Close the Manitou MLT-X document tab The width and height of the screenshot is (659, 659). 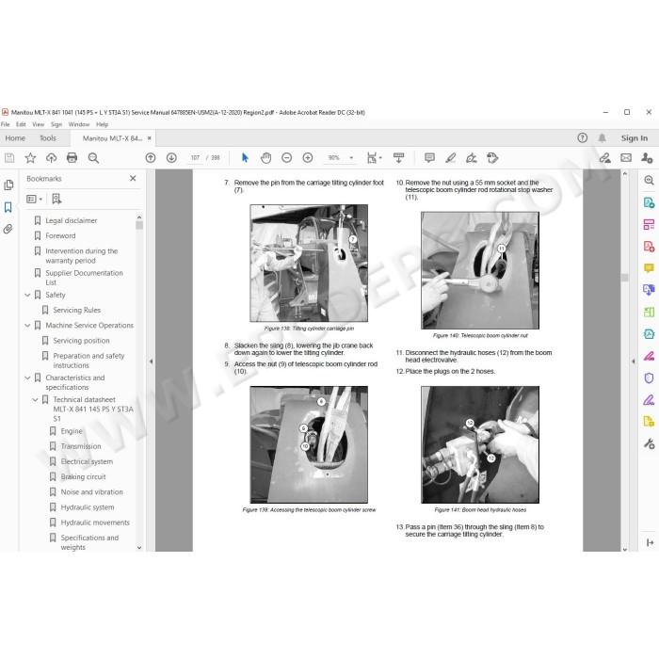[149, 137]
